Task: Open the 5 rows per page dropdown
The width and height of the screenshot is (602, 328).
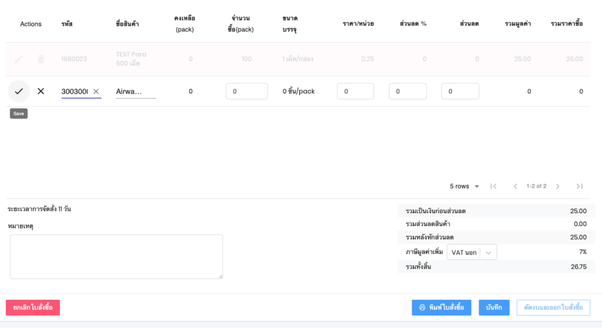Action: (x=464, y=186)
